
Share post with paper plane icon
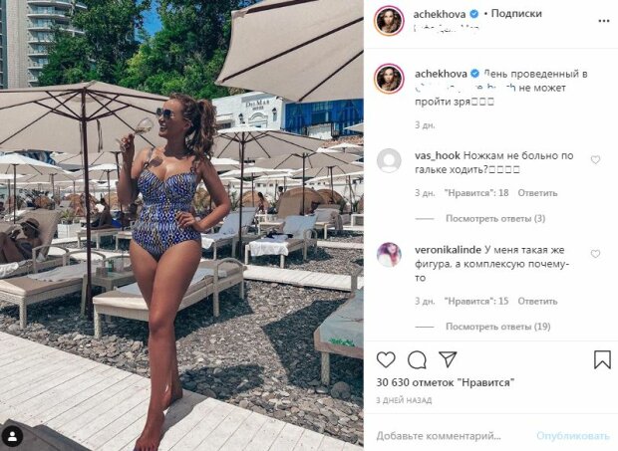tap(448, 359)
